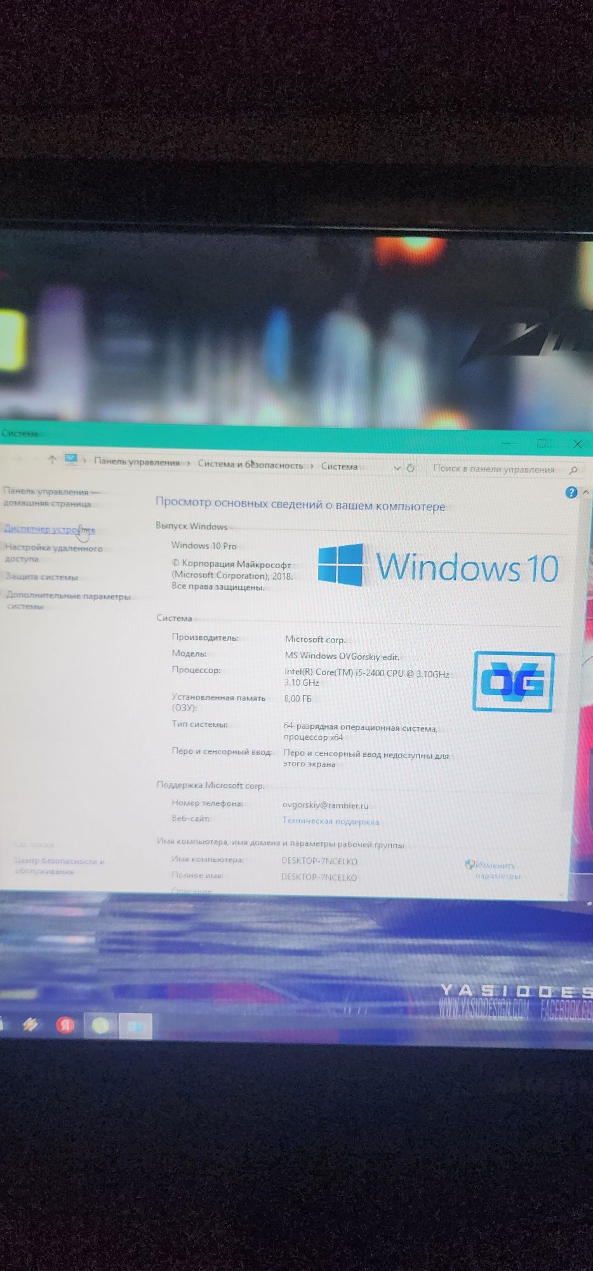Select DESKTOP-7NCELKO next to Имя компьютера
Screen dimensions: 593x1271
point(319,861)
